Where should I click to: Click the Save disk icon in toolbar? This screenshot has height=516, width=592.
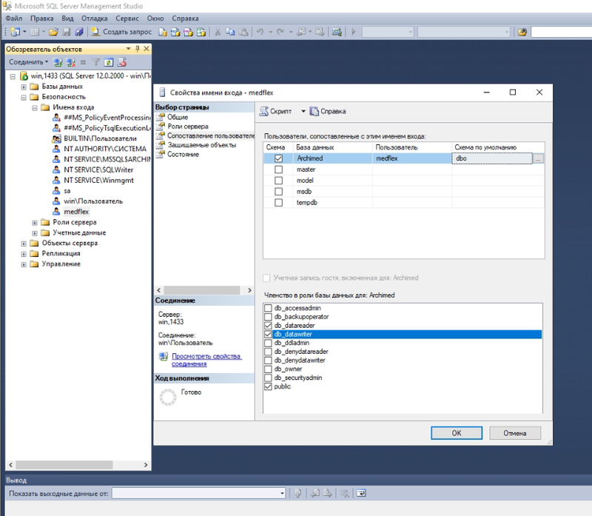[67, 32]
